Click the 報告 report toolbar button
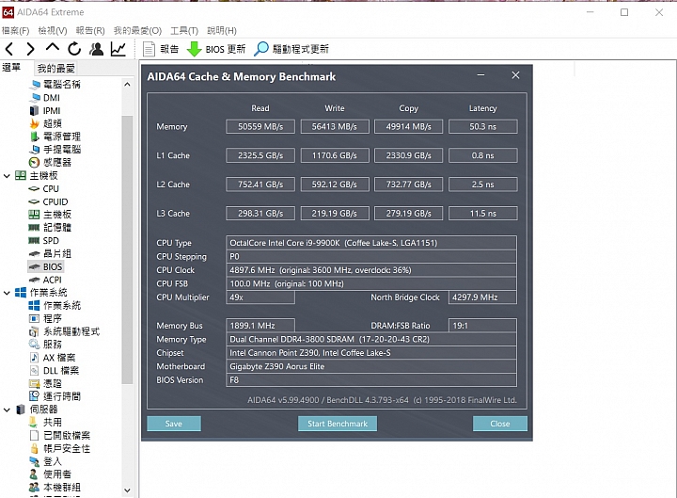Screen dimensions: 677x498 (161, 49)
